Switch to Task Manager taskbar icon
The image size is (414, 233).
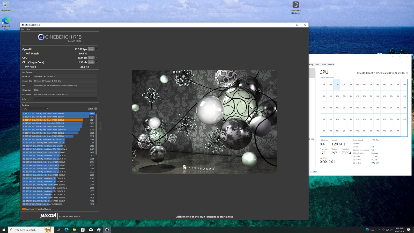click(x=99, y=230)
